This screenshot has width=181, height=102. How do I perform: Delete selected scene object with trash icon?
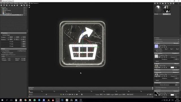point(27,5)
